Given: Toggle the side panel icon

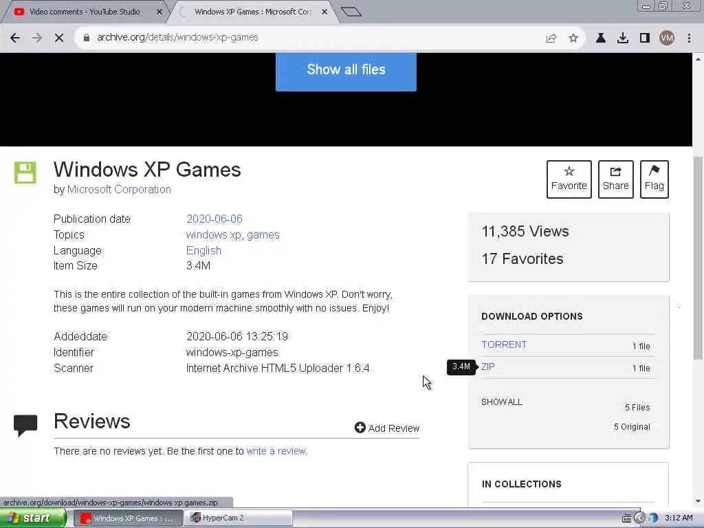Looking at the screenshot, I should point(645,38).
